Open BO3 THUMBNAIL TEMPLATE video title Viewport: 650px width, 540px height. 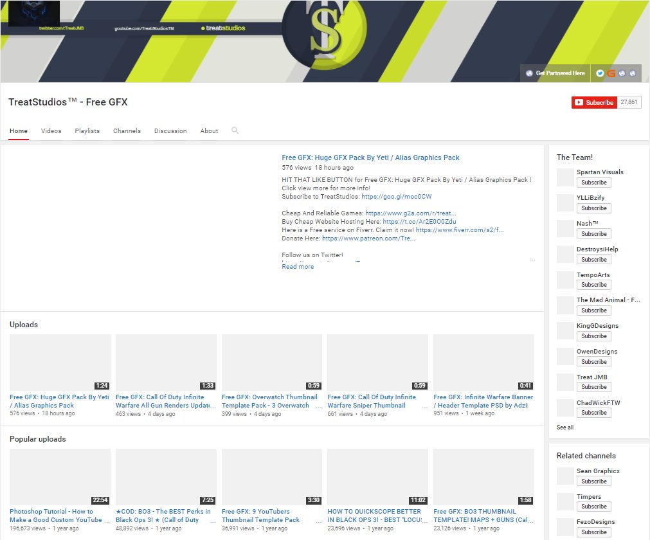pyautogui.click(x=483, y=516)
